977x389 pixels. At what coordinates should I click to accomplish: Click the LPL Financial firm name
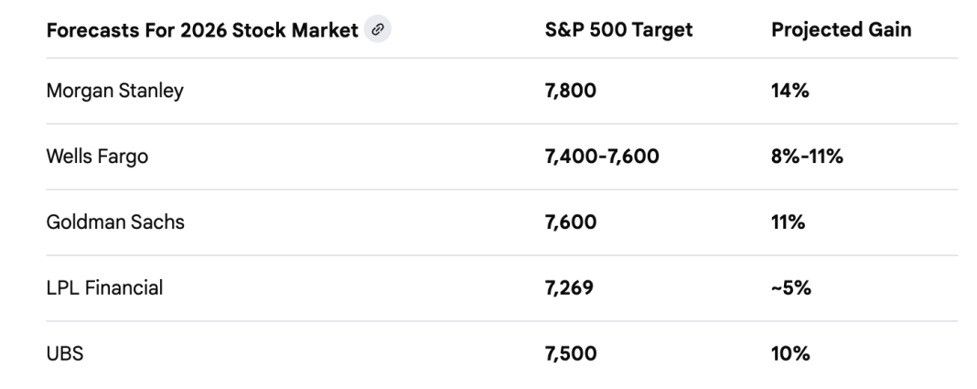104,288
